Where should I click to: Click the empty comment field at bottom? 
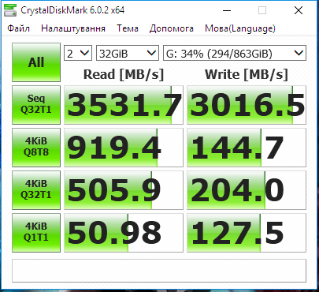159,271
